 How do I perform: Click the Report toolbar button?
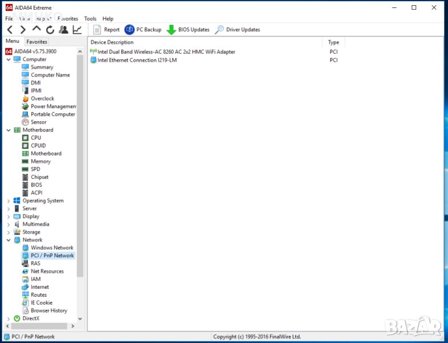tap(106, 30)
